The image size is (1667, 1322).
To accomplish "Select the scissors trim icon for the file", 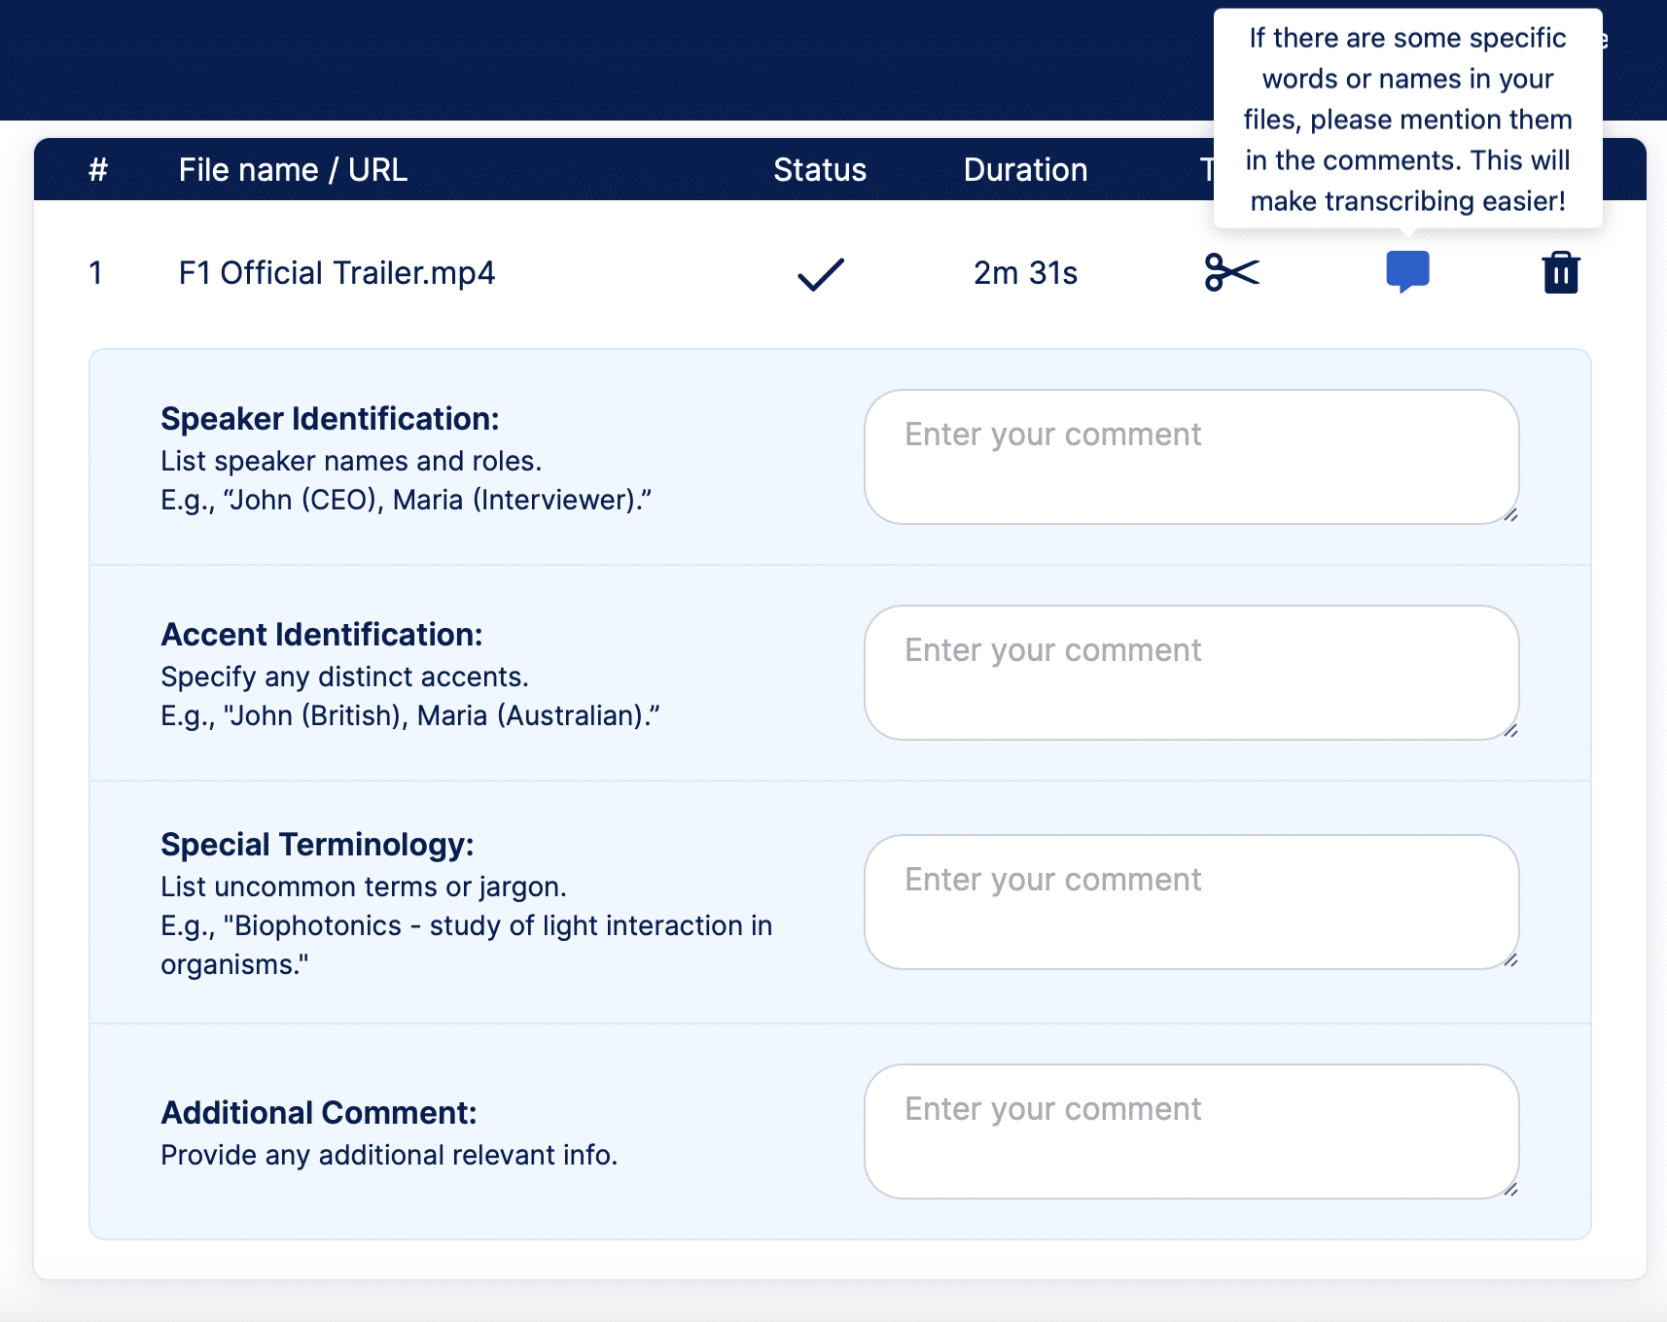I will tap(1230, 273).
